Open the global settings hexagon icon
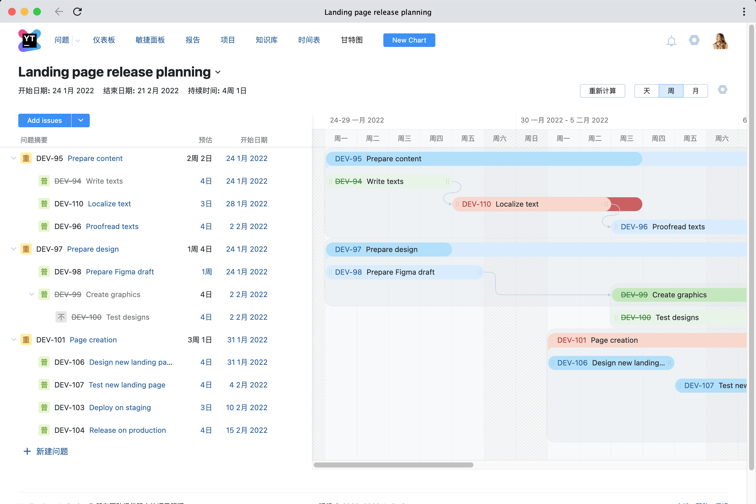 point(694,40)
